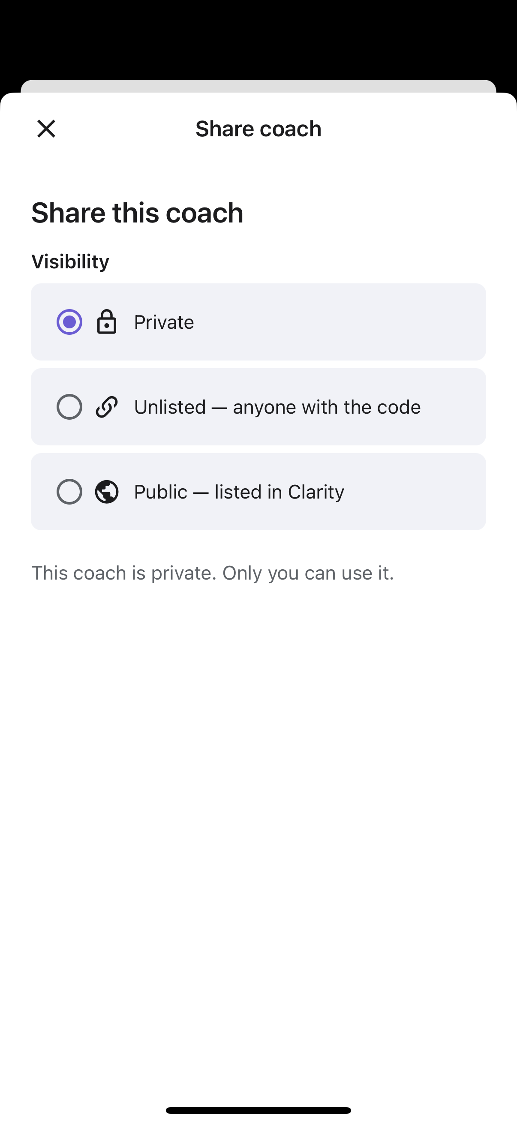The image size is (517, 1124).
Task: Tap the home indicator bar at bottom
Action: pos(258,1110)
